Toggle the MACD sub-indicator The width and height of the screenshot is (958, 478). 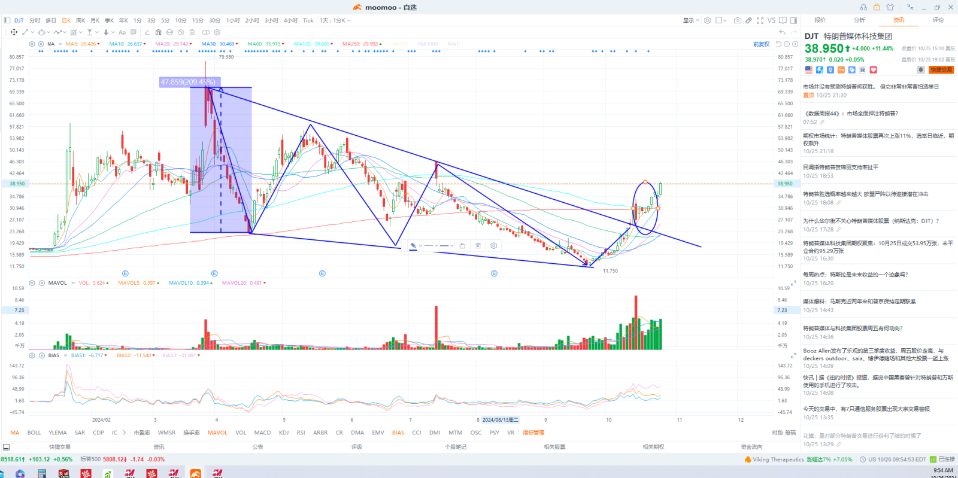pyautogui.click(x=262, y=433)
